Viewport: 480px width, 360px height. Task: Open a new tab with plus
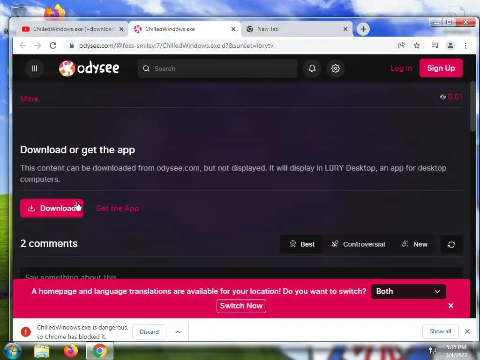pos(363,29)
